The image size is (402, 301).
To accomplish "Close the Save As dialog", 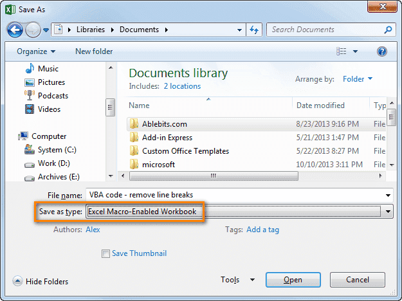I will coord(382,6).
